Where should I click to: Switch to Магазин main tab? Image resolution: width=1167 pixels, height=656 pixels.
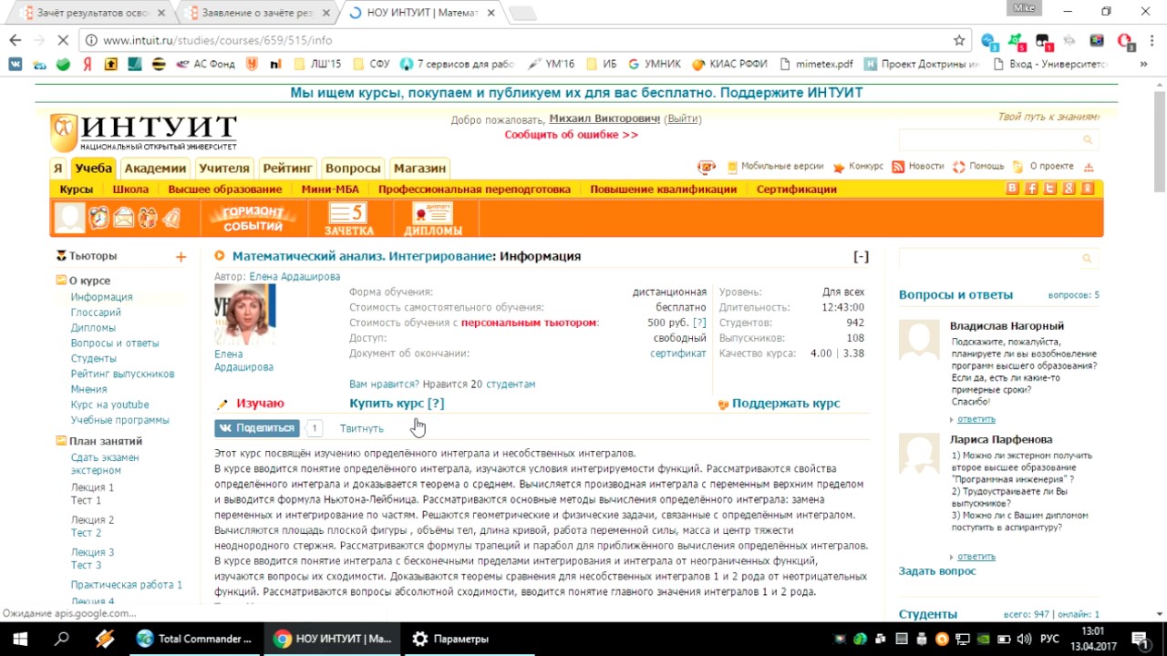[x=419, y=168]
